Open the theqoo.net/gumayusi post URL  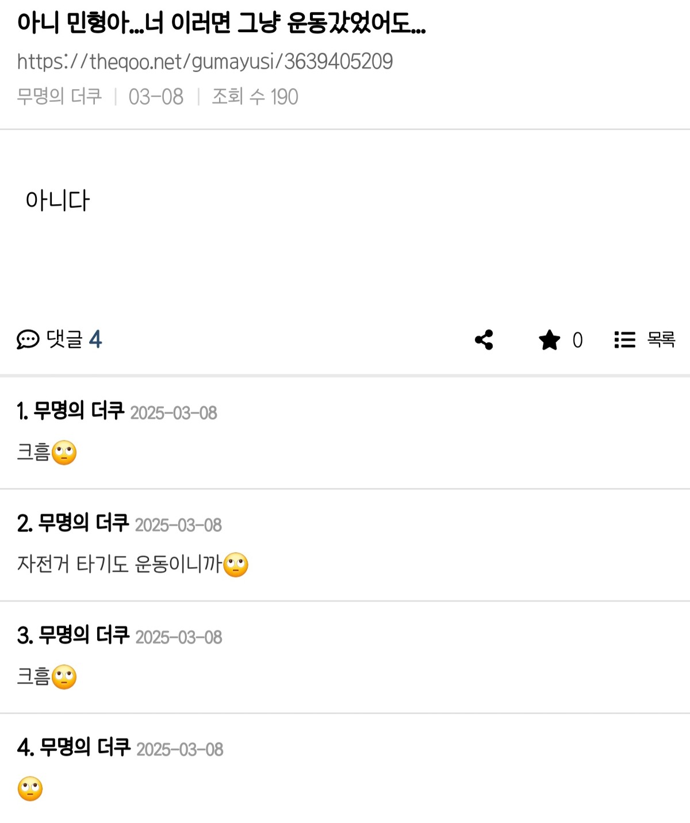tap(205, 62)
